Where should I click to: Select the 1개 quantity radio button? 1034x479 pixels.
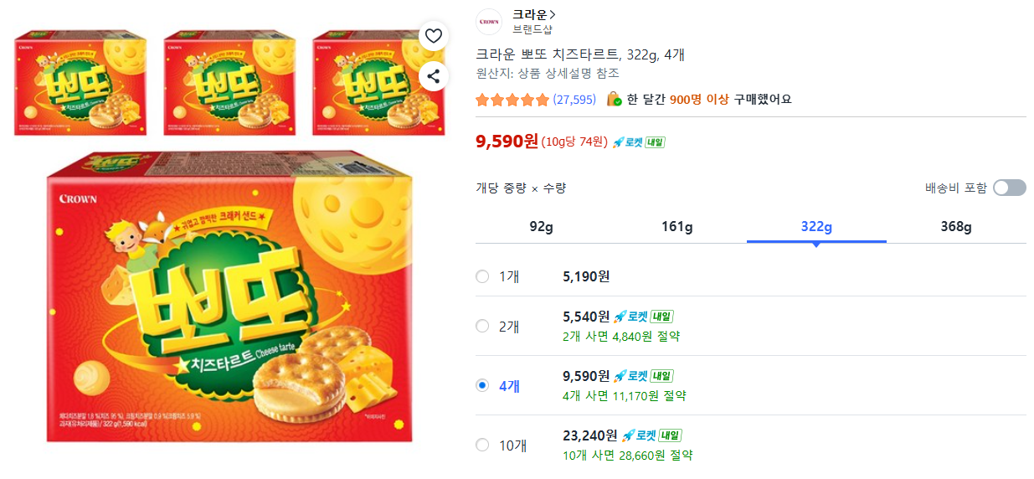(482, 276)
